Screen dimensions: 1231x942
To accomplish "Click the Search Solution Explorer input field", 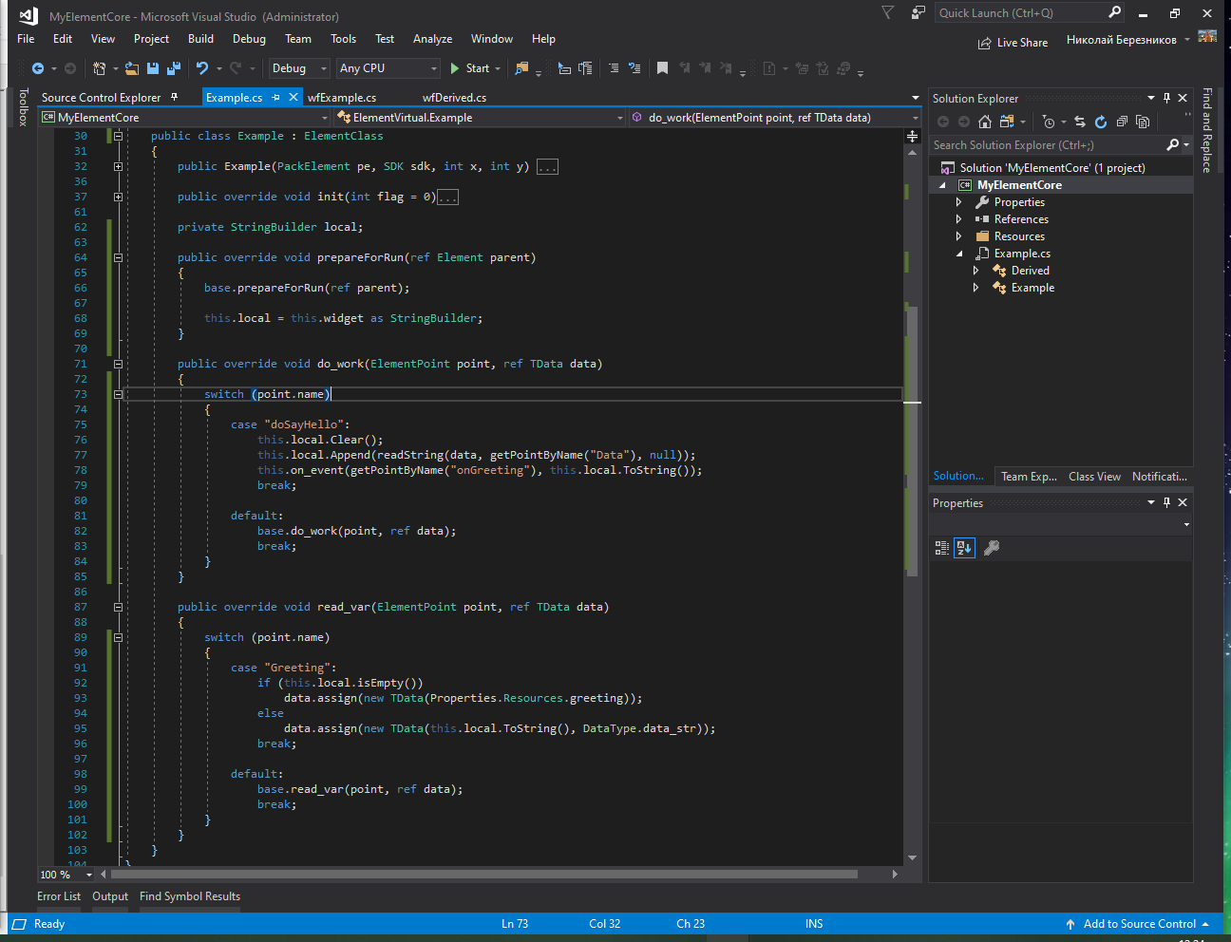I will (x=1045, y=145).
